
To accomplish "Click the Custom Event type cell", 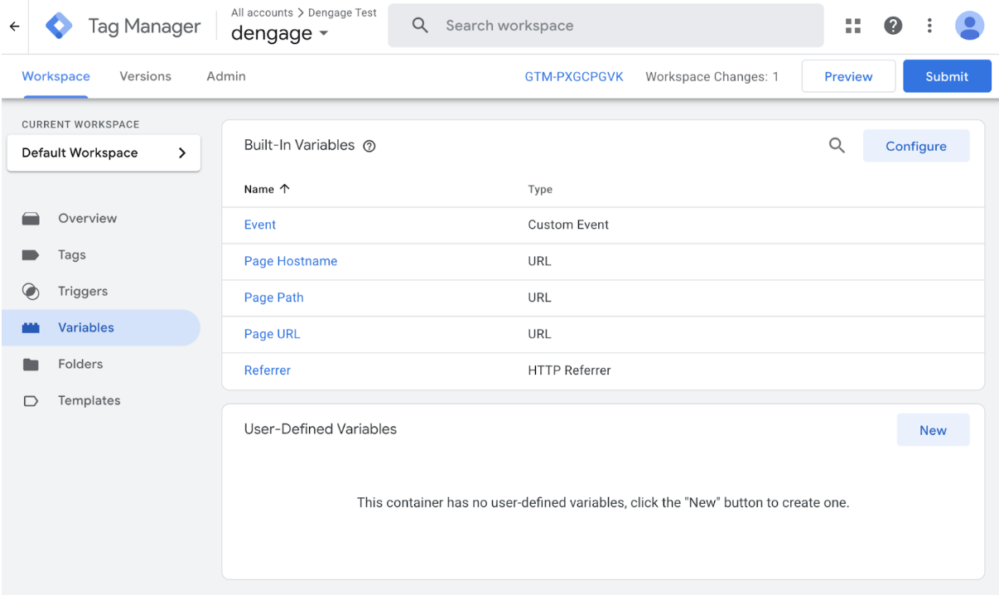I will [x=568, y=225].
